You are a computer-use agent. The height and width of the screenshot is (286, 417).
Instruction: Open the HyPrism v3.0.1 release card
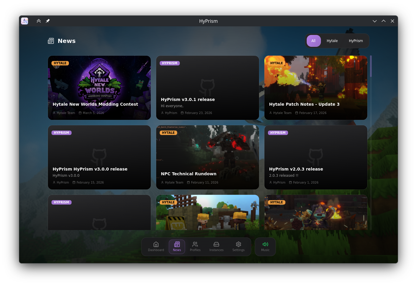208,88
